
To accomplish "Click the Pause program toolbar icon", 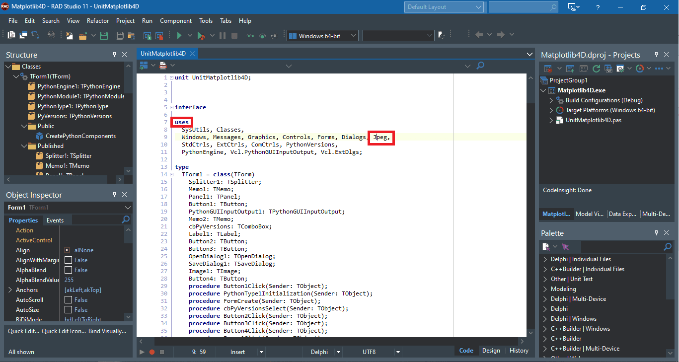I will tap(224, 35).
